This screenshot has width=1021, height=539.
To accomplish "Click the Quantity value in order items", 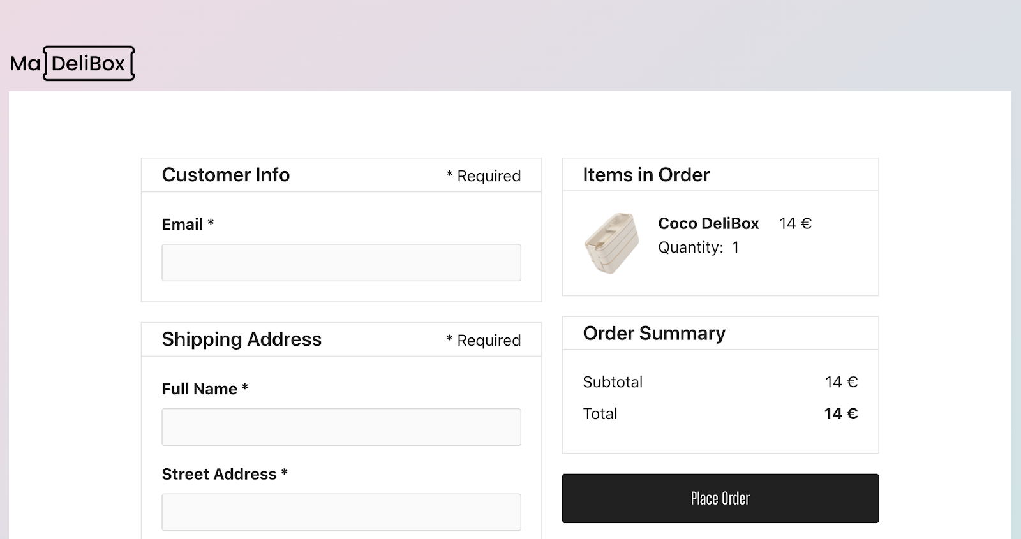I will click(x=735, y=247).
